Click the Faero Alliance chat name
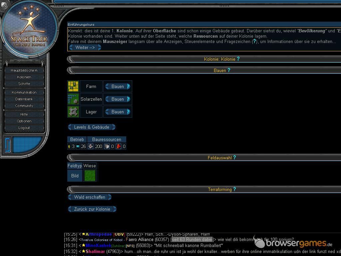This screenshot has width=341, height=256. pyautogui.click(x=140, y=239)
